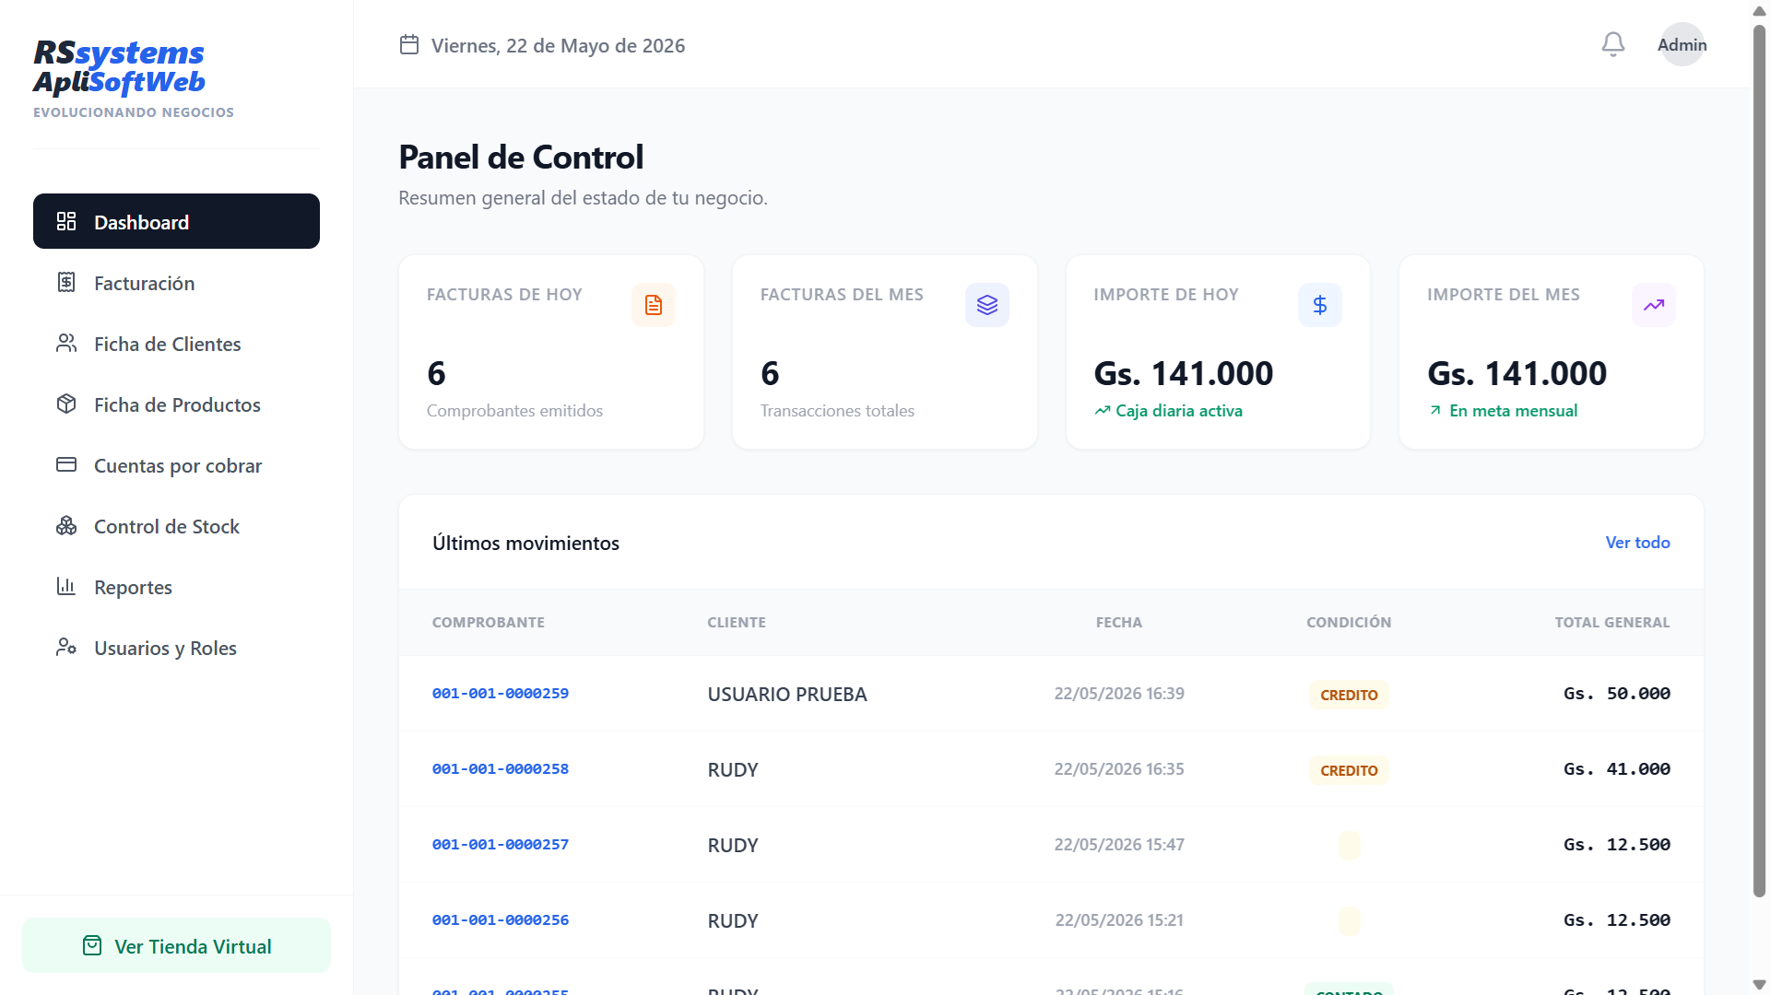Viewport: 1770px width, 995px height.
Task: Click the layers icon in Facturas del Mes
Action: pos(987,305)
